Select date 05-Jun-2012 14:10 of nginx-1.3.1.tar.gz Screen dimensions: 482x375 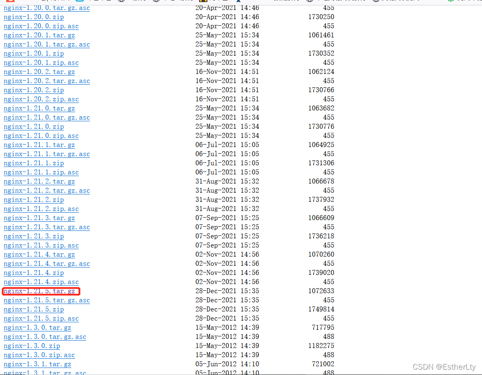(x=227, y=364)
